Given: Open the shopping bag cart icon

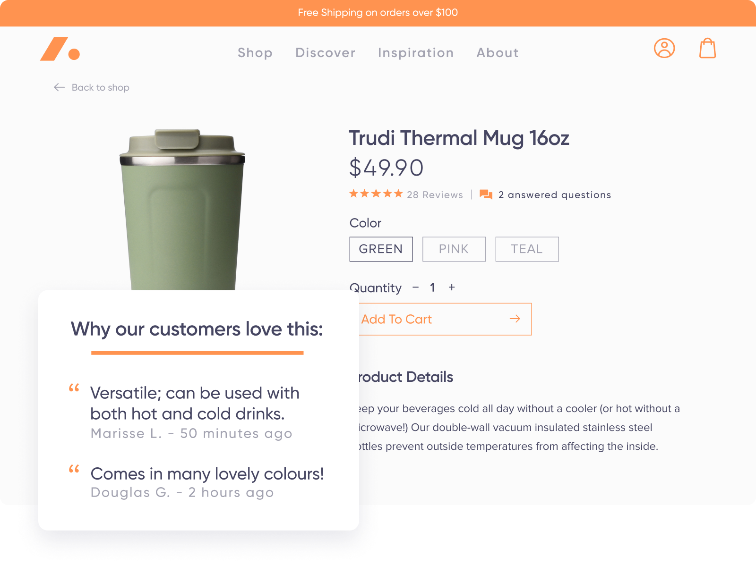Looking at the screenshot, I should [707, 48].
